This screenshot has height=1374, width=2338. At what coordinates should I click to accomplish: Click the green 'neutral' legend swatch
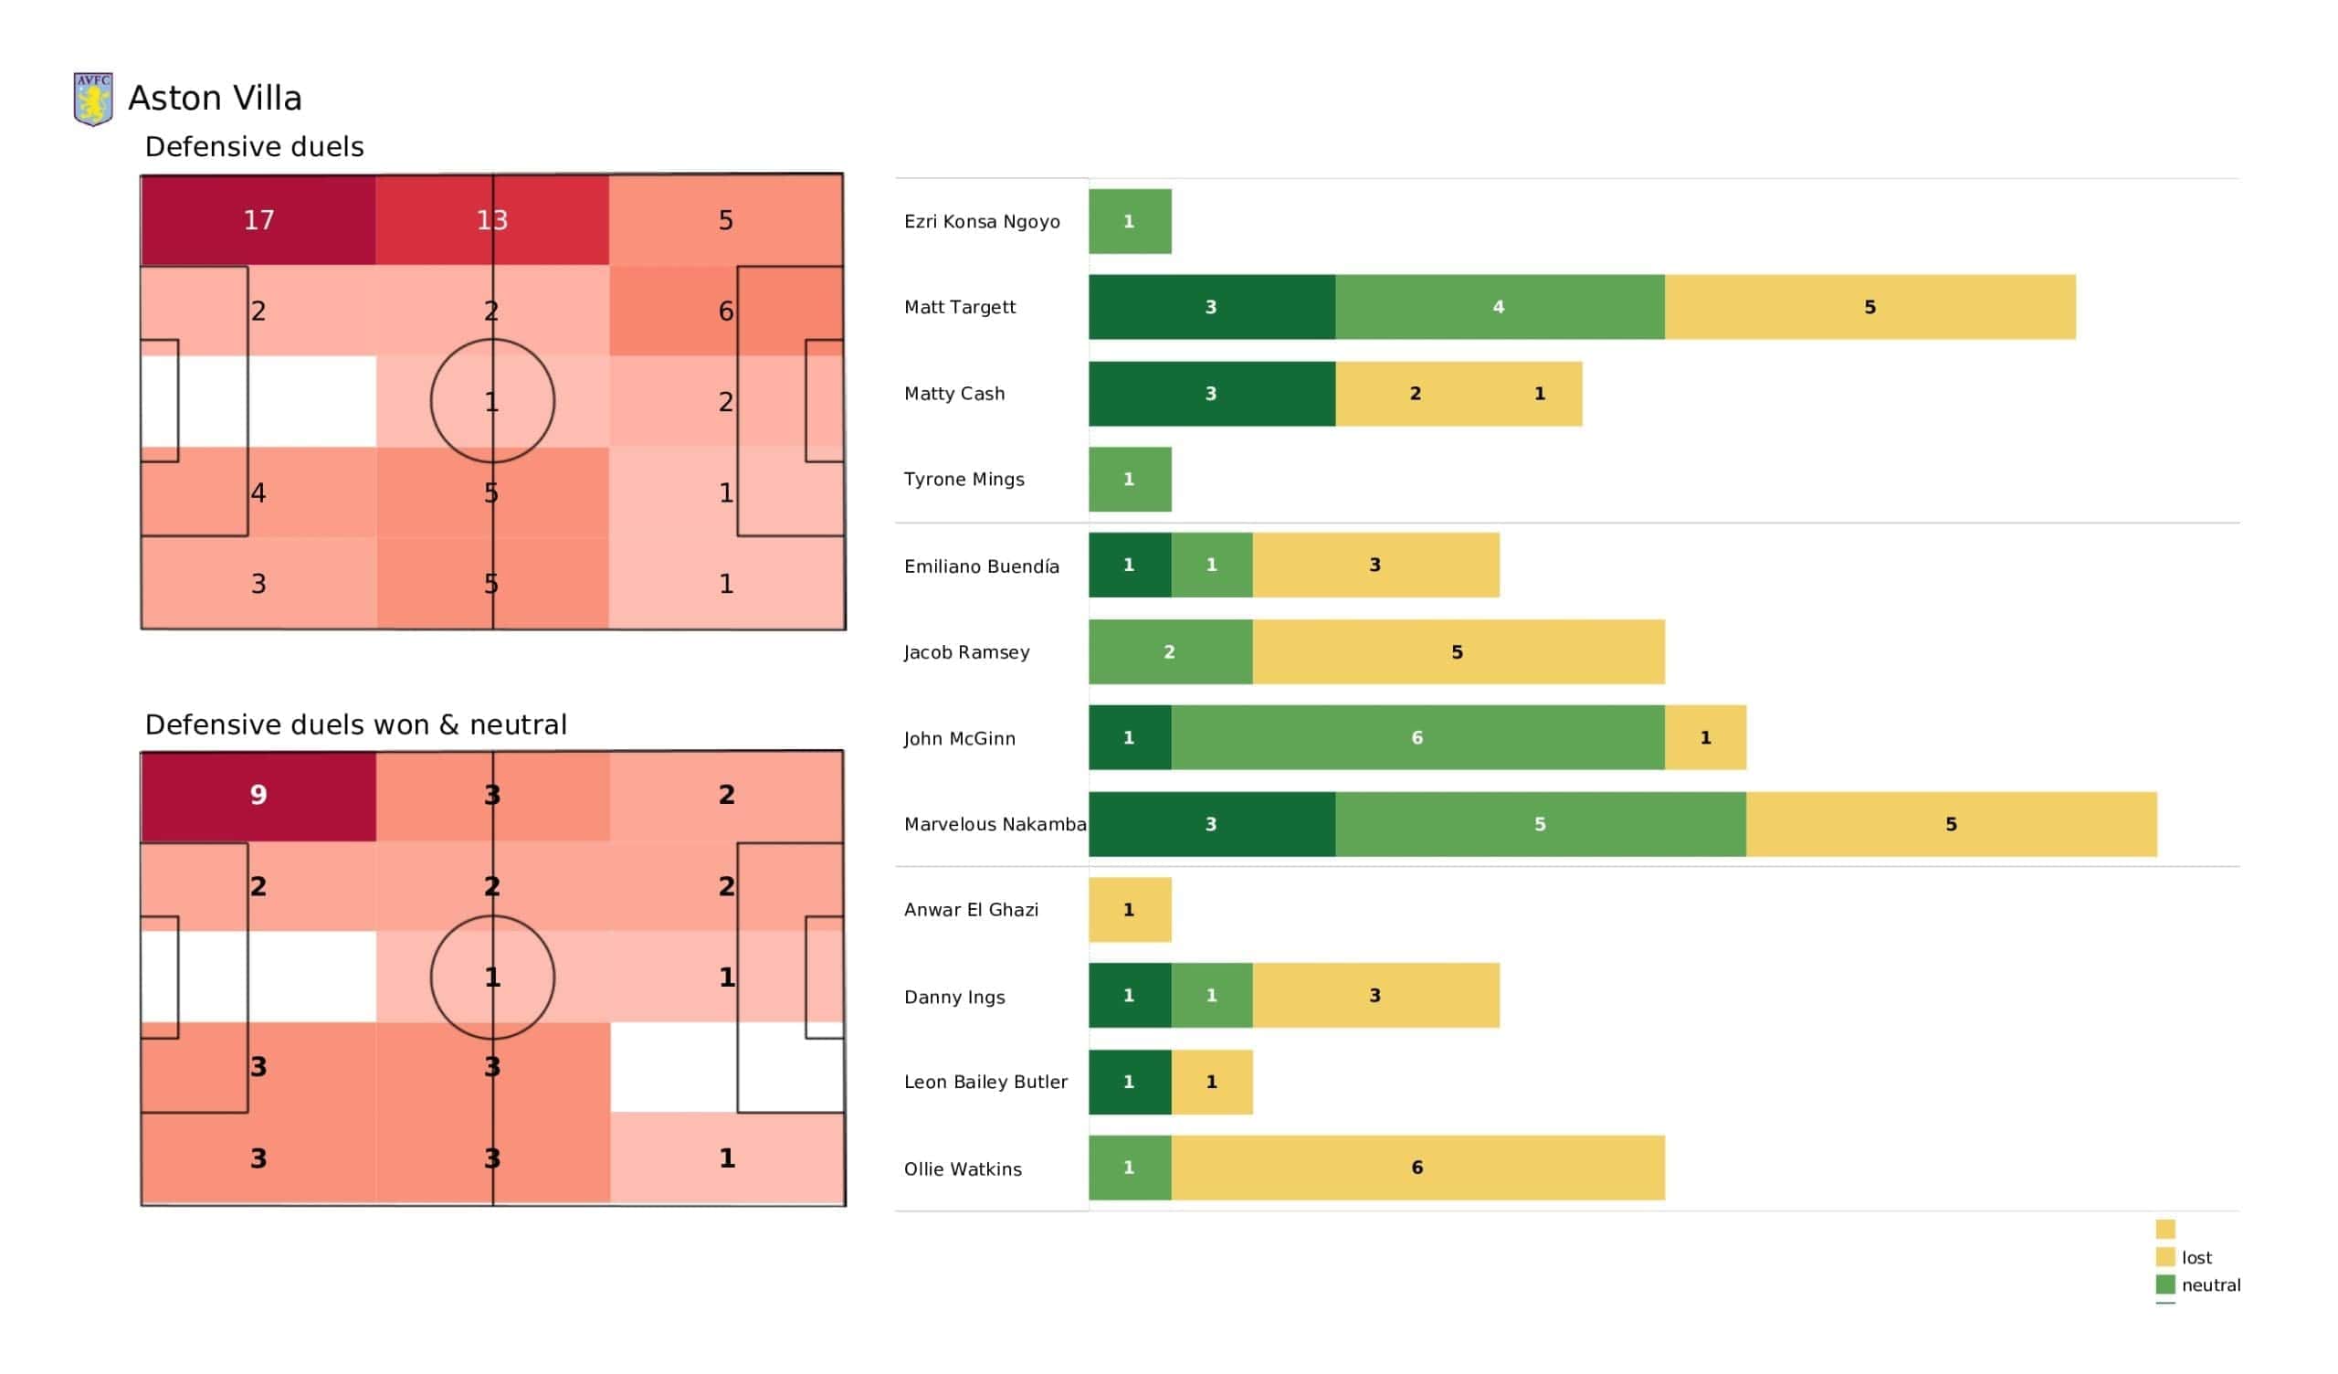(x=2164, y=1284)
